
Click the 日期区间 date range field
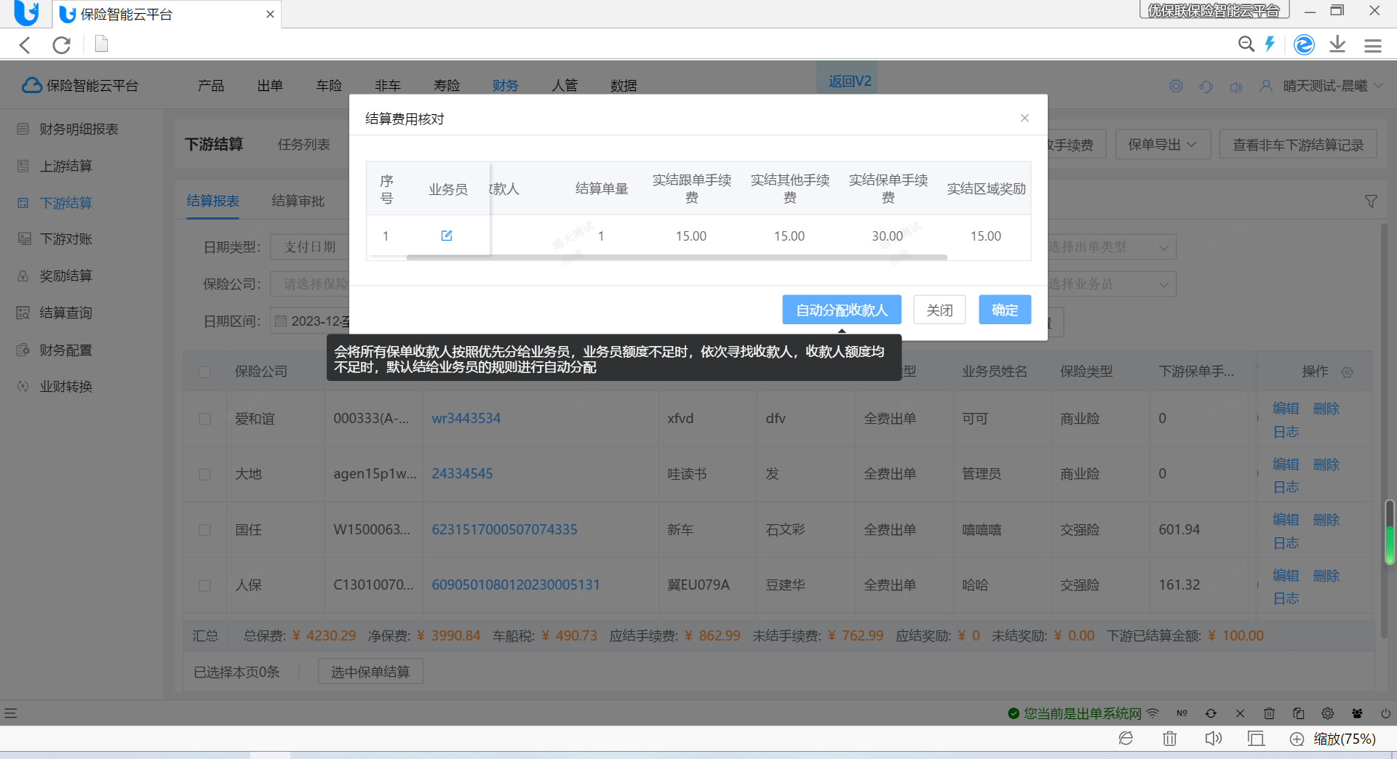click(311, 321)
